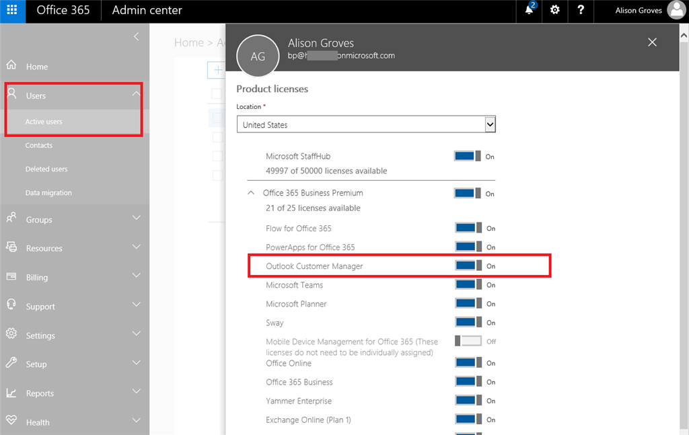
Task: Click the Alison Groves email address
Action: pyautogui.click(x=341, y=56)
